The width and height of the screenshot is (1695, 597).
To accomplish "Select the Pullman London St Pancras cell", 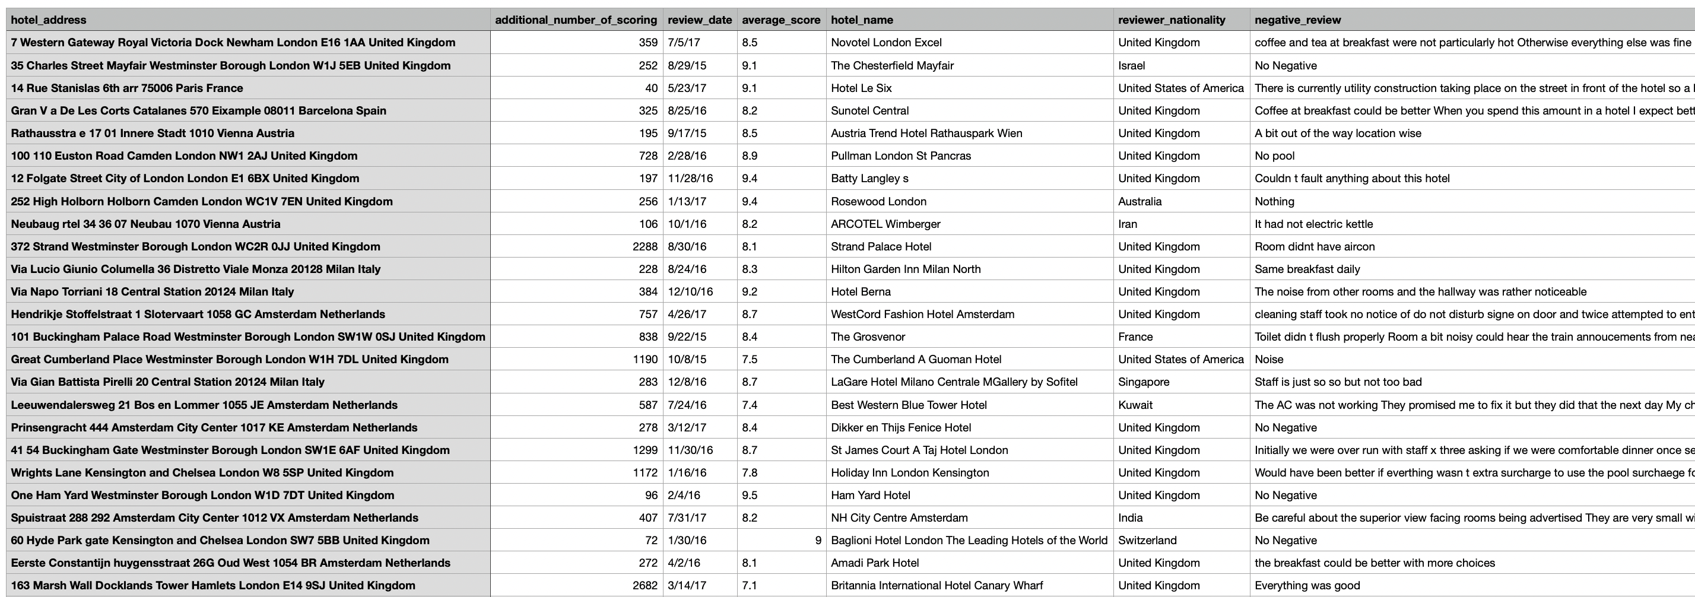I will [x=970, y=156].
